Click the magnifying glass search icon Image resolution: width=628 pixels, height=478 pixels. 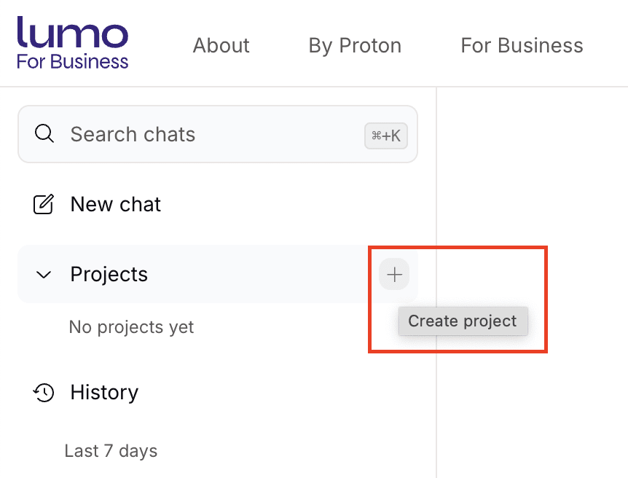click(44, 134)
